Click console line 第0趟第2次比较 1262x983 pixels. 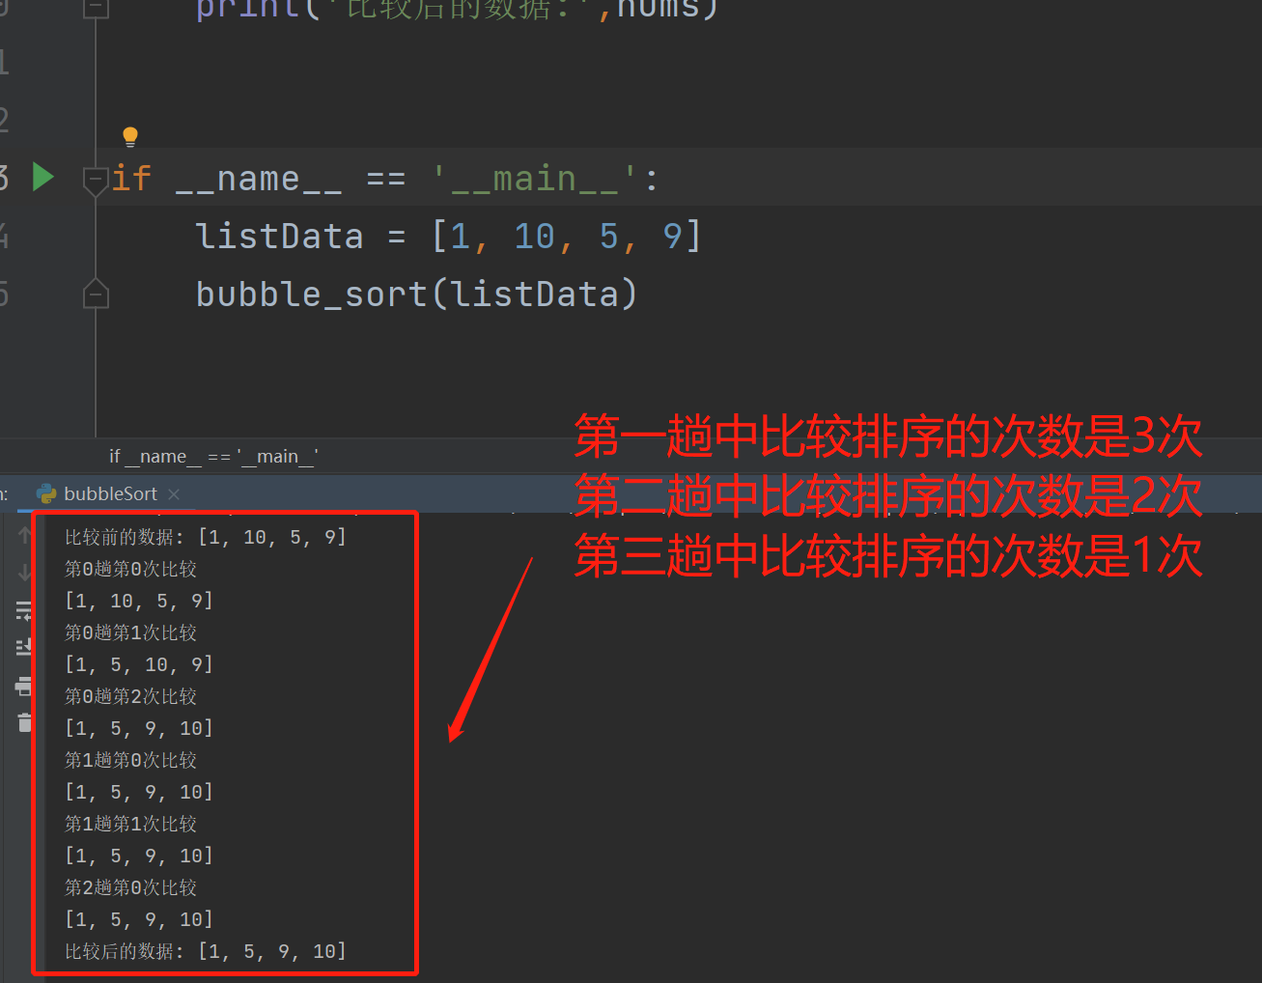tap(130, 696)
